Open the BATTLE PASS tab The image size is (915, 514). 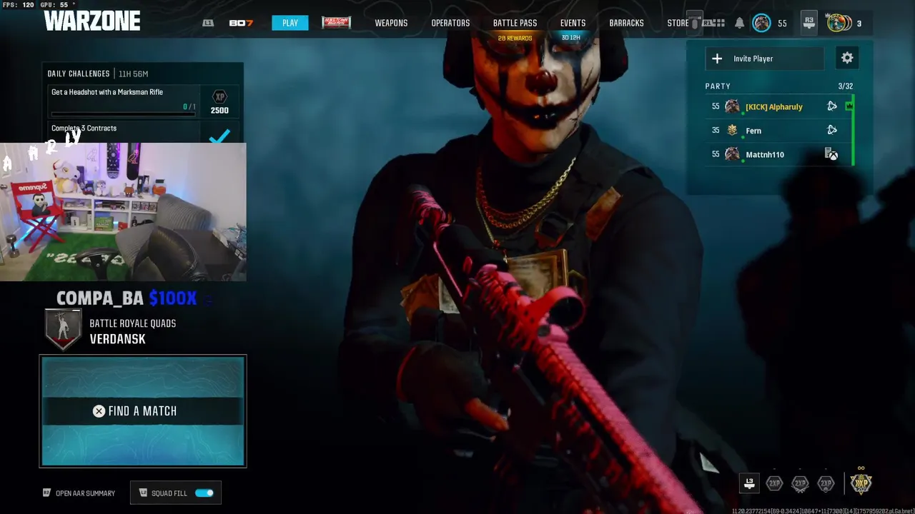click(515, 23)
